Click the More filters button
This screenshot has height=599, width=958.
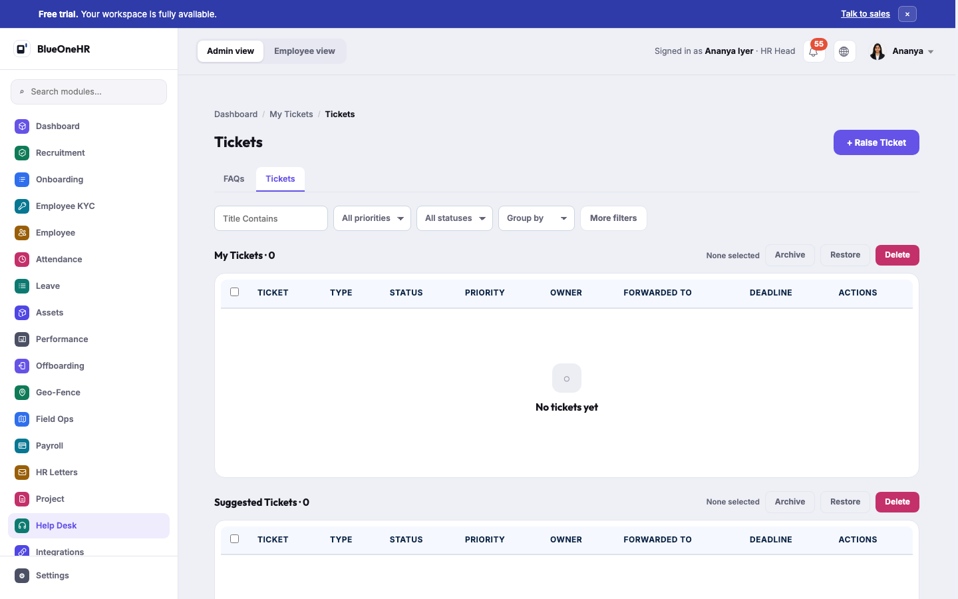tap(613, 218)
